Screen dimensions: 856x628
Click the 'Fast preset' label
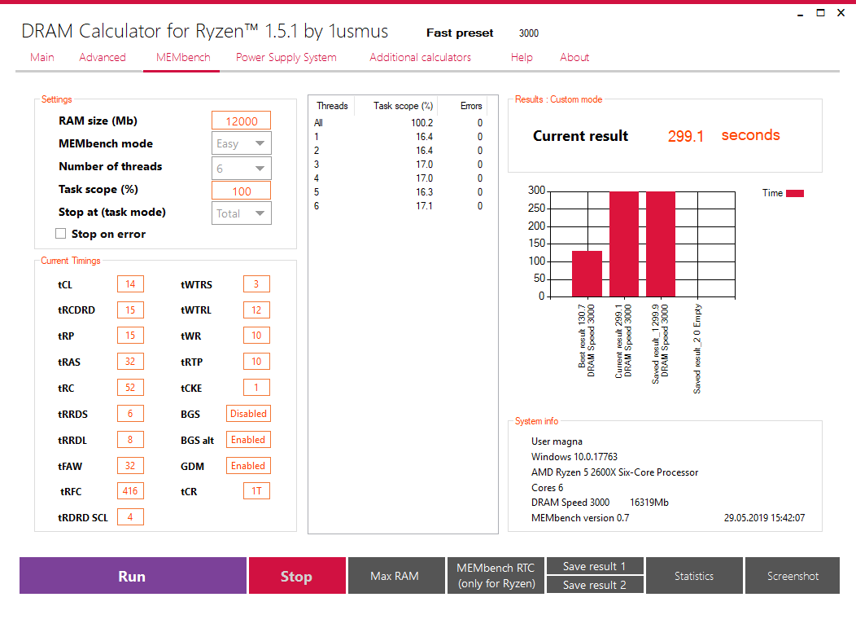(460, 33)
